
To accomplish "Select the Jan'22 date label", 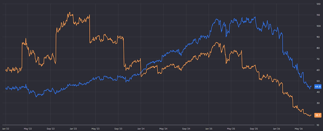I will click(x=5, y=129).
